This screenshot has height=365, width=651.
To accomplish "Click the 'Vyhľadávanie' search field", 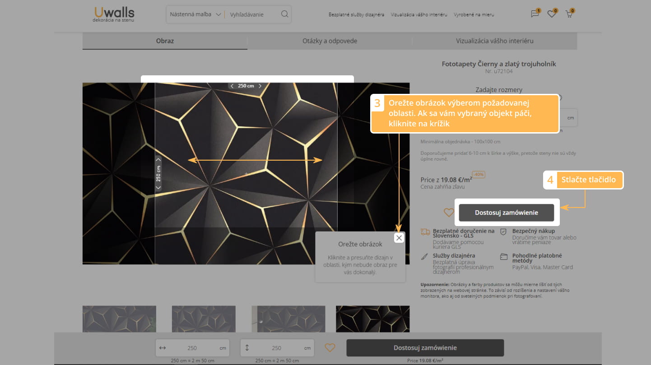I will [252, 14].
